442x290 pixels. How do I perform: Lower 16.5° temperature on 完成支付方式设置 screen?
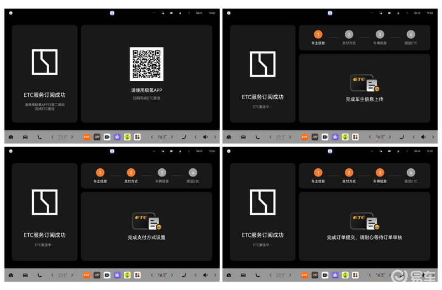click(x=152, y=275)
